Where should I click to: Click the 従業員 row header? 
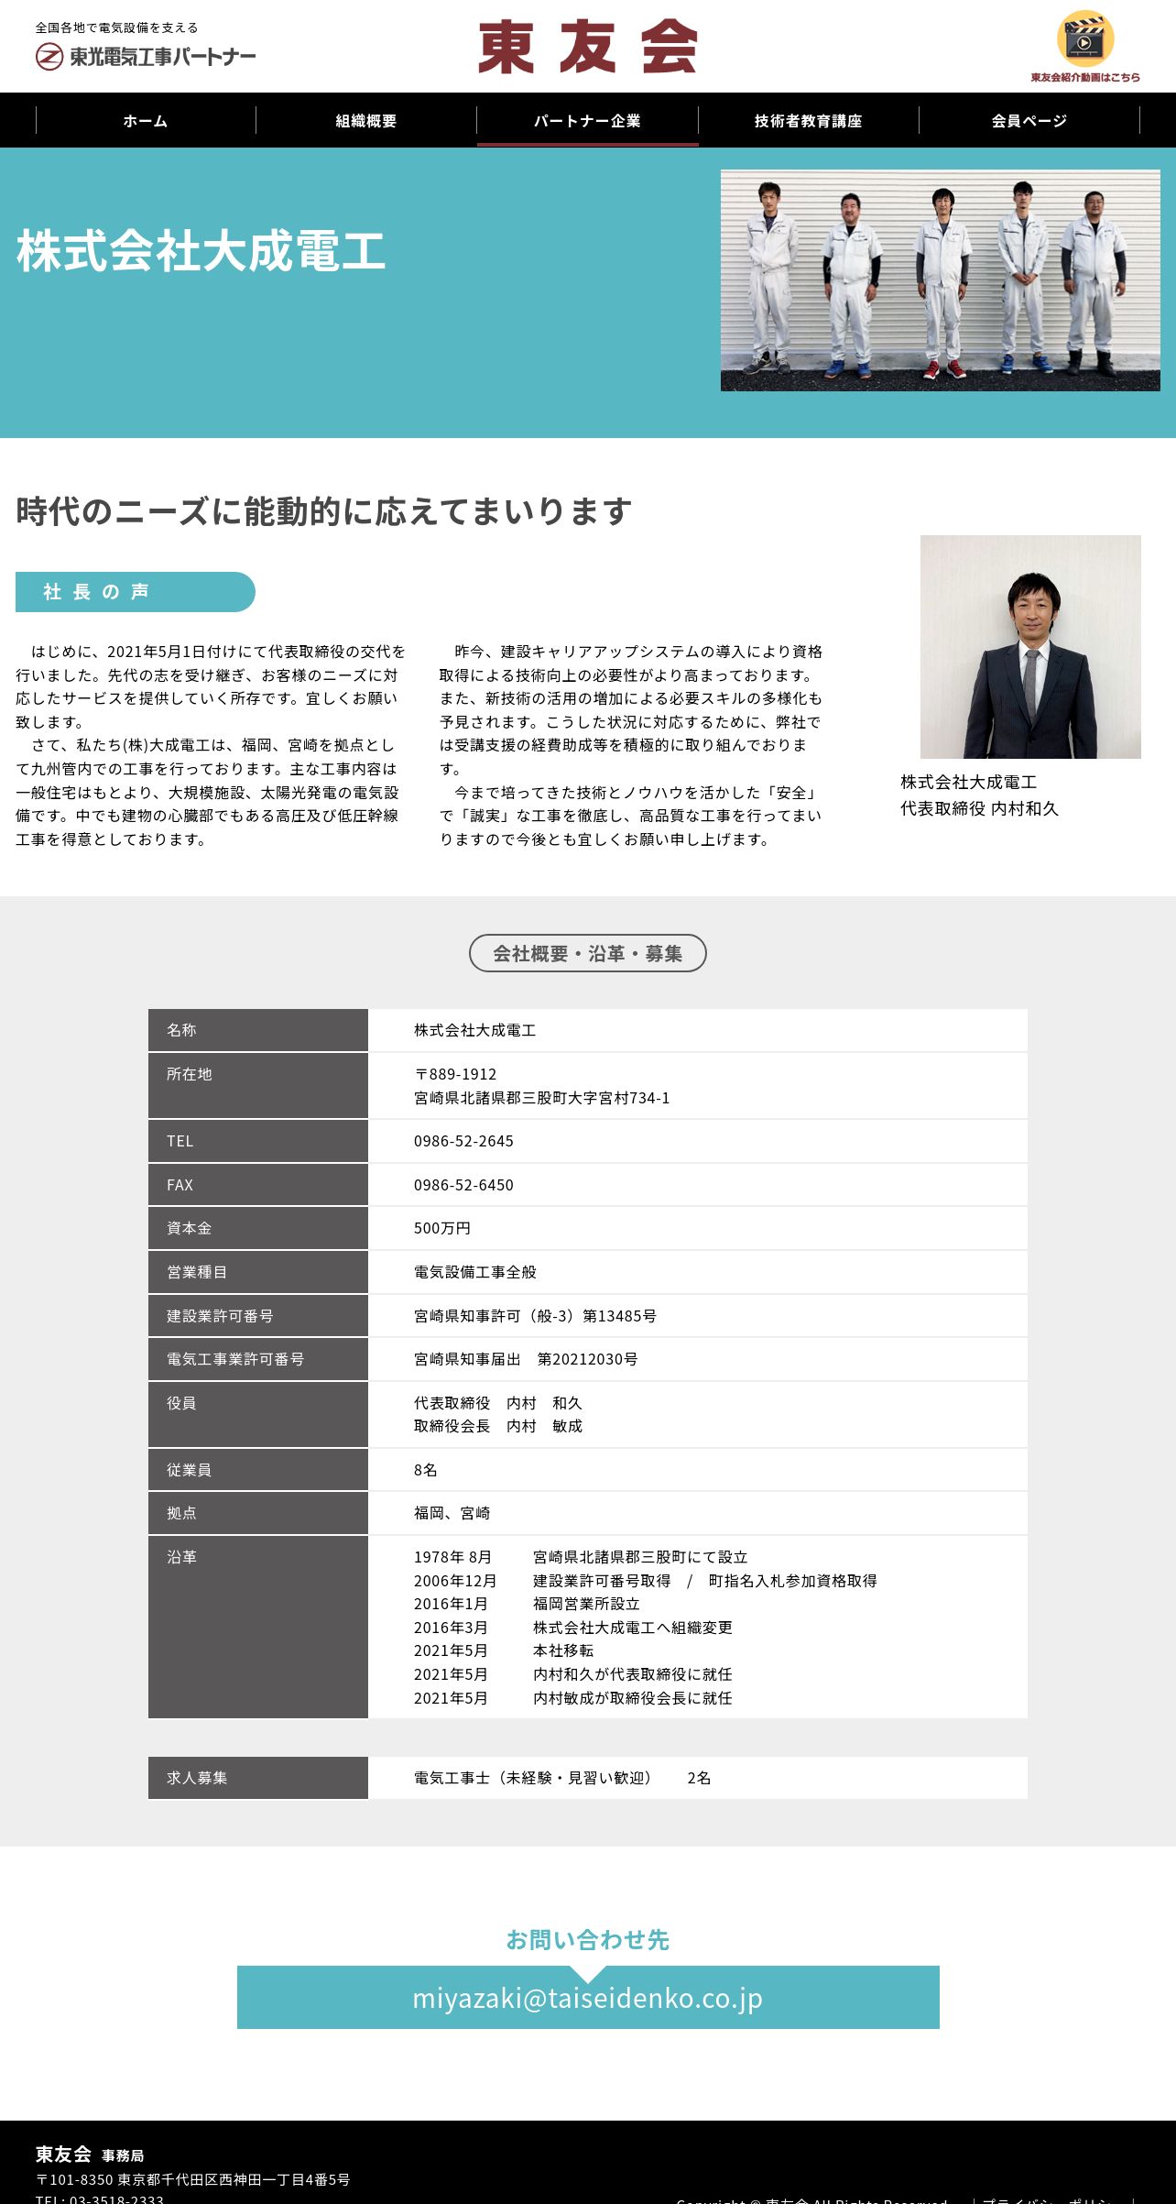coord(258,1470)
